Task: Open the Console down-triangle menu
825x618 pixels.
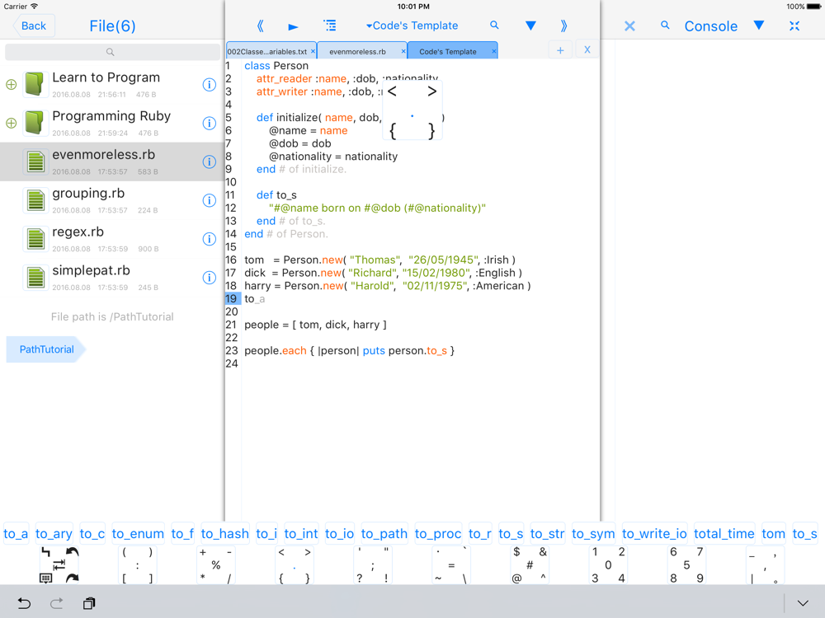Action: [x=758, y=26]
